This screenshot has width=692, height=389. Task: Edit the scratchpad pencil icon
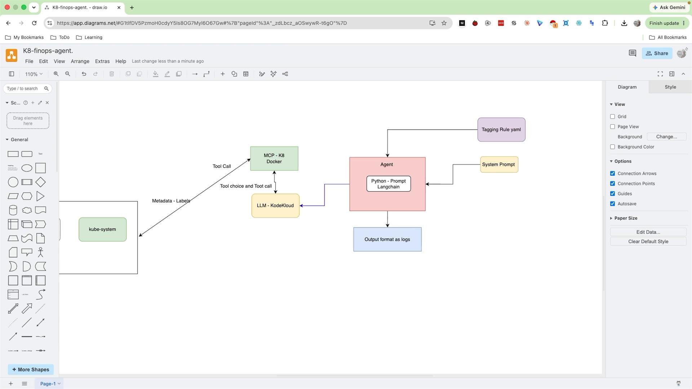coord(40,103)
